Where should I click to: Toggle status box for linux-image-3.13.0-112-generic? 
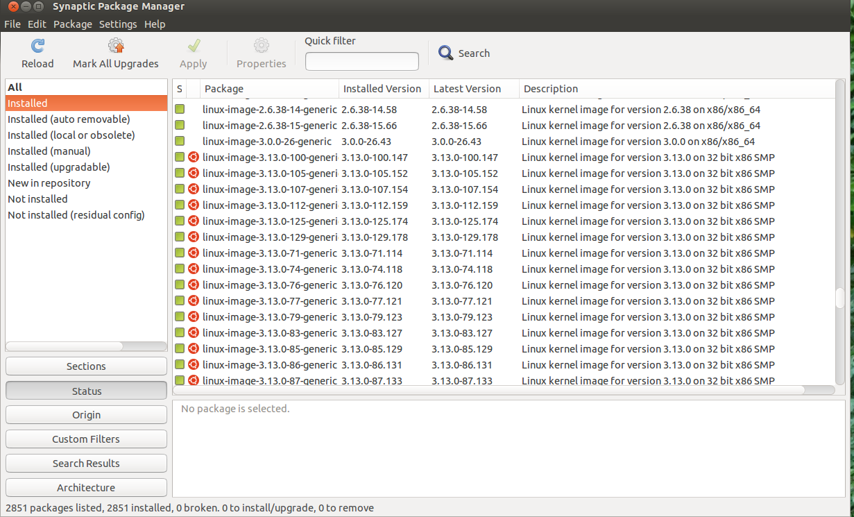point(180,205)
